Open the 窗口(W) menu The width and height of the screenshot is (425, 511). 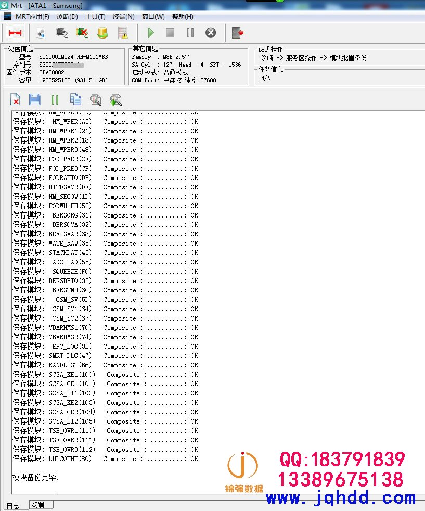click(153, 16)
